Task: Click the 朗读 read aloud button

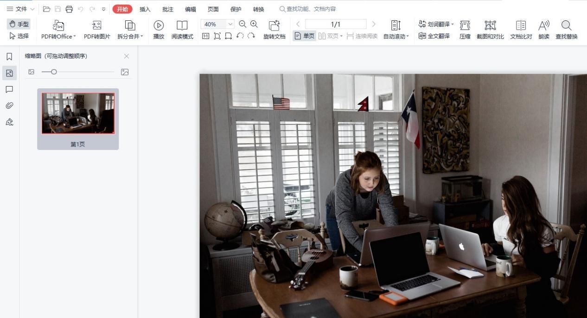Action: (x=544, y=30)
